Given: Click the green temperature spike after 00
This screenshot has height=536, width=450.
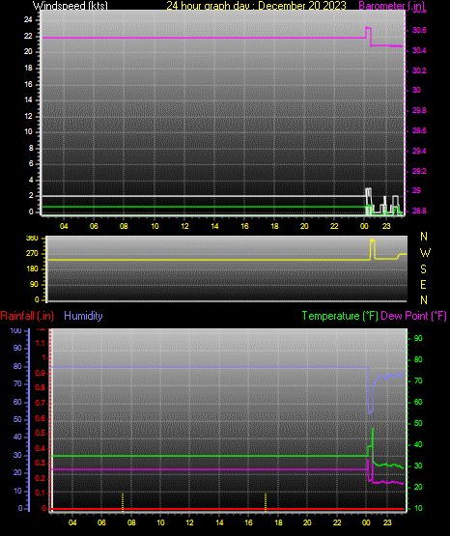Looking at the screenshot, I should (373, 442).
